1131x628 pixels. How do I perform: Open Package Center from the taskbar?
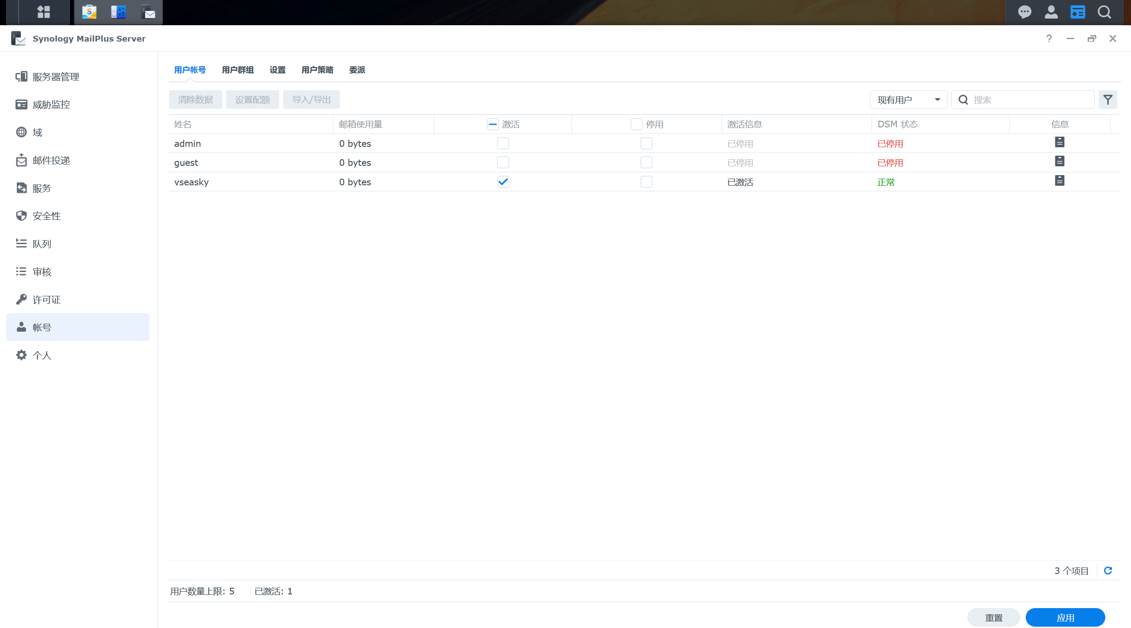pyautogui.click(x=89, y=12)
